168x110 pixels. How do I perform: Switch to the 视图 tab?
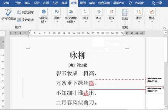tap(83, 3)
